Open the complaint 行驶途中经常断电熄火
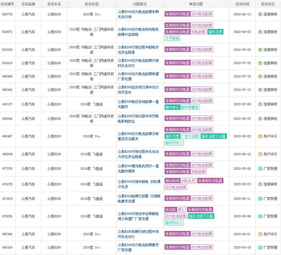The height and width of the screenshot is (255, 281). tap(138, 216)
